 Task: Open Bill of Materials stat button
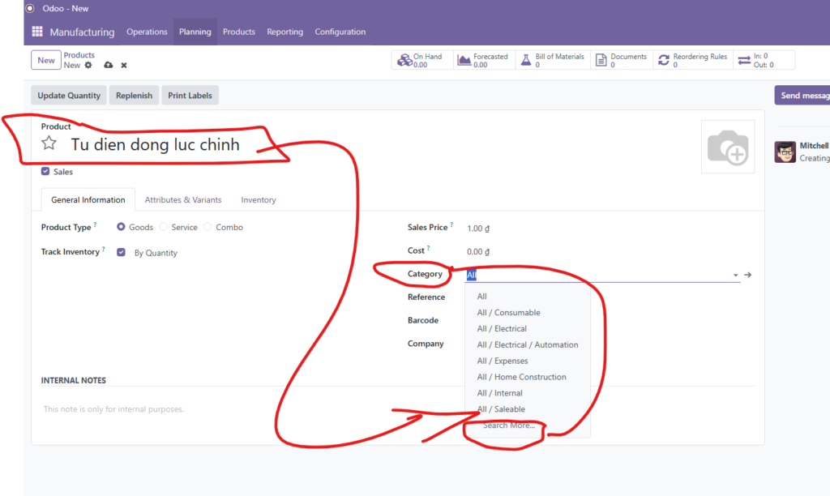coord(553,61)
